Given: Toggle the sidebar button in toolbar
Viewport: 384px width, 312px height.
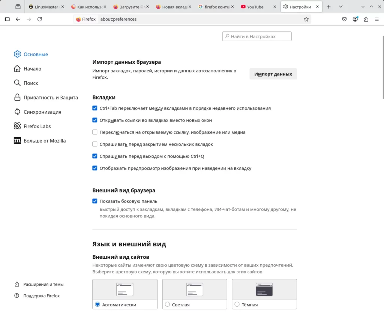Looking at the screenshot, I should 7,19.
